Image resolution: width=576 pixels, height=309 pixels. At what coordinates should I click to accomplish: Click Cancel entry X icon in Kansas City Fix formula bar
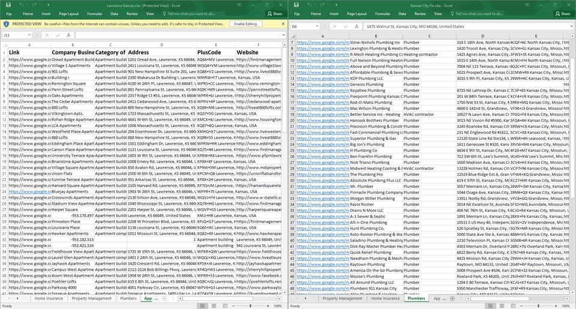point(335,26)
